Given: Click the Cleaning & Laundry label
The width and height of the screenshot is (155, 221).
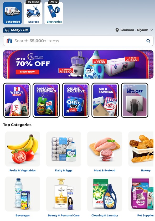Looking at the screenshot, I should click(x=105, y=215).
